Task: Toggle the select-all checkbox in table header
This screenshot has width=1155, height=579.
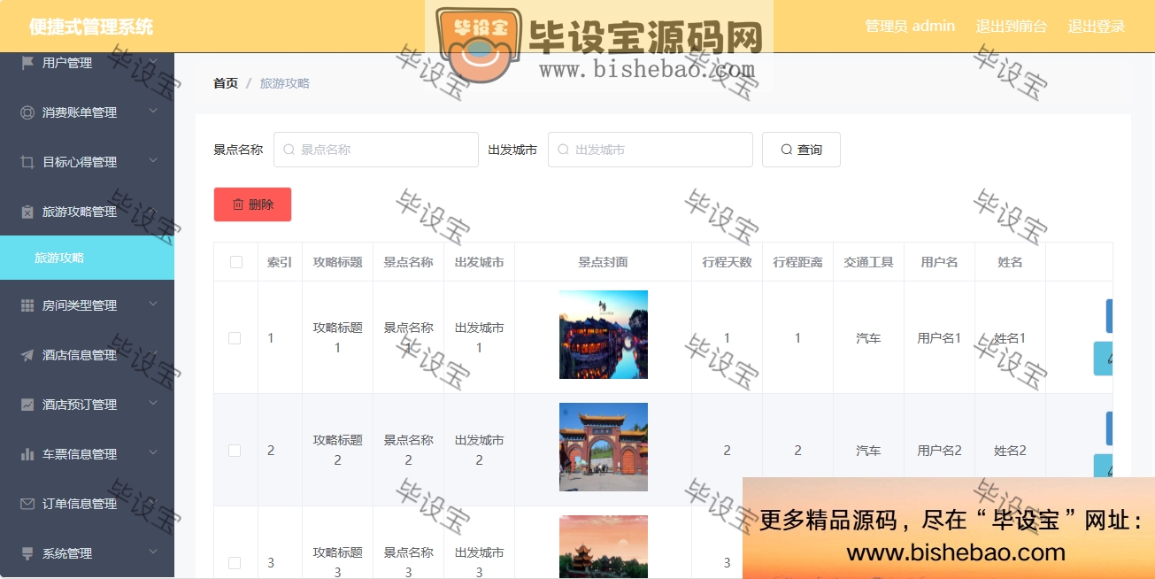Action: (x=235, y=262)
